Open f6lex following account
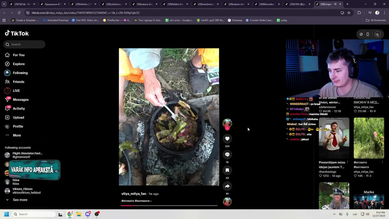The height and width of the screenshot is (219, 389). [12, 182]
